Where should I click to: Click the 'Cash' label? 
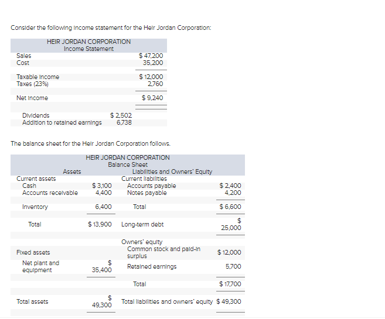29,186
